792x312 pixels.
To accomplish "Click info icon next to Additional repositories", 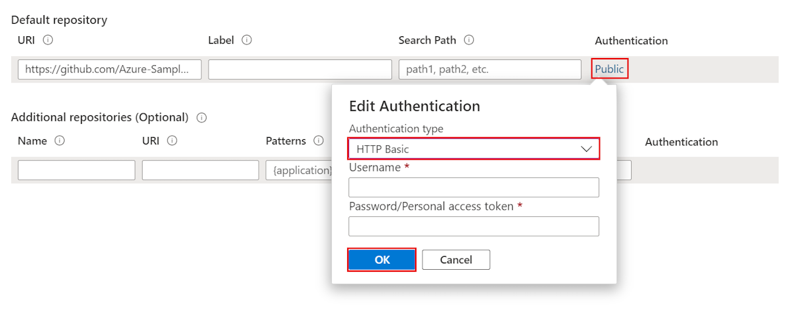I will 201,118.
